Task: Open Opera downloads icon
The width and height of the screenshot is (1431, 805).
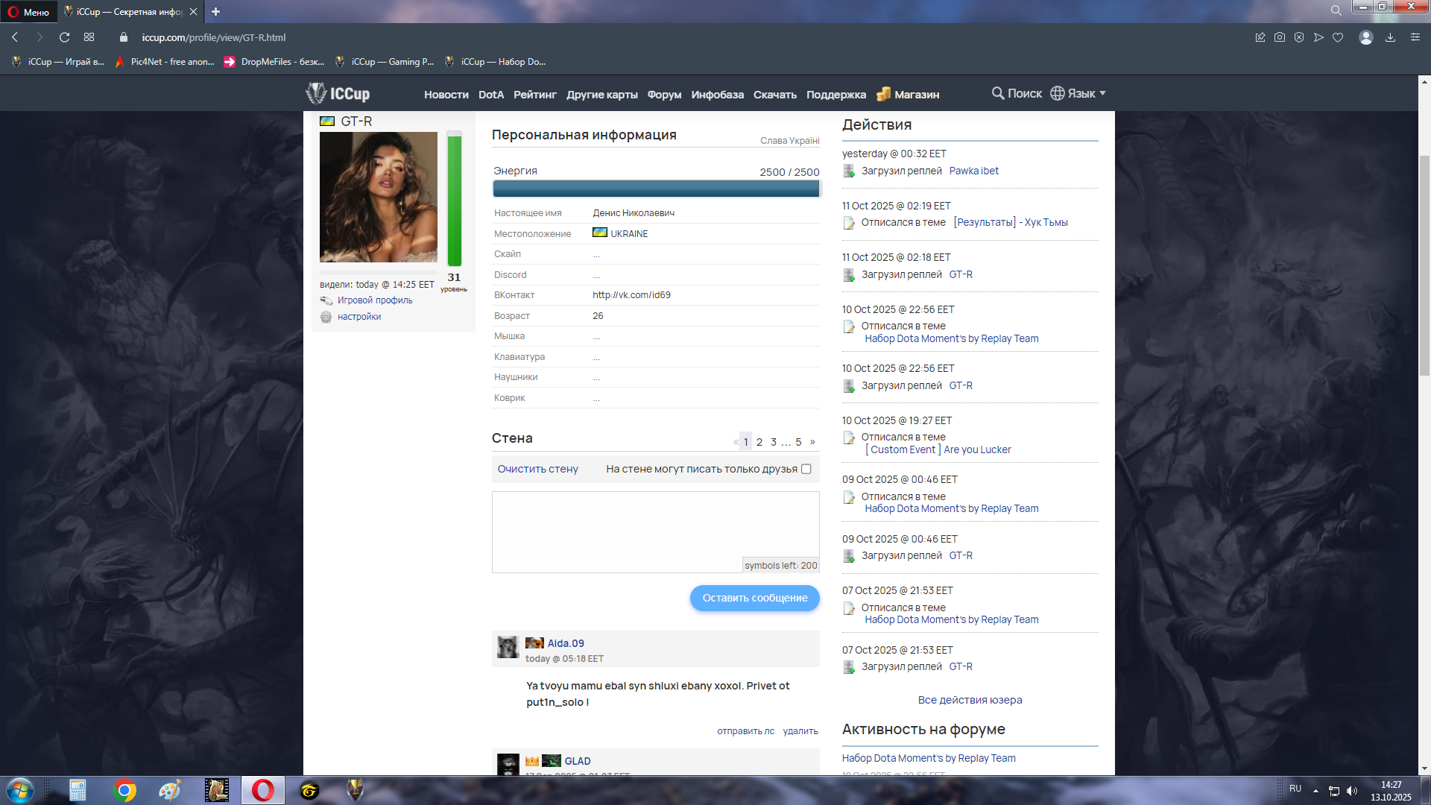Action: click(1390, 37)
